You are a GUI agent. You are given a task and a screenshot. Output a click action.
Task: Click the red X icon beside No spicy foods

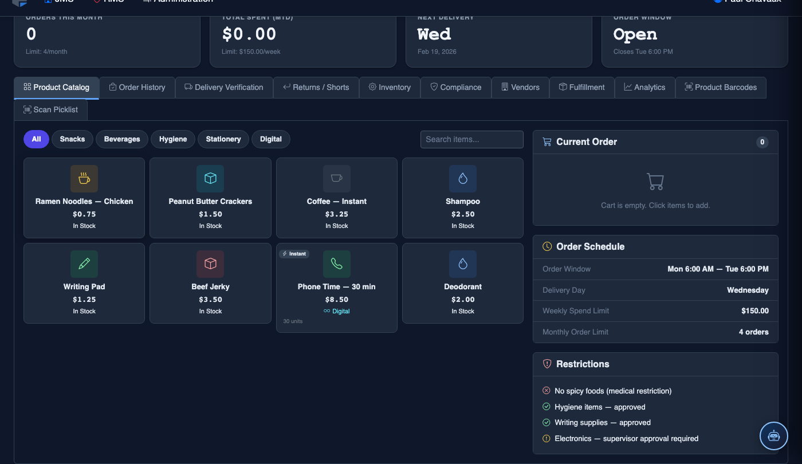coord(547,391)
